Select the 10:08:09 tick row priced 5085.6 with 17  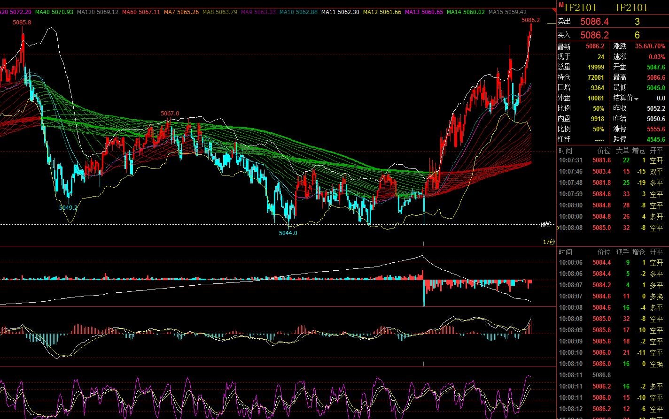tap(612, 330)
